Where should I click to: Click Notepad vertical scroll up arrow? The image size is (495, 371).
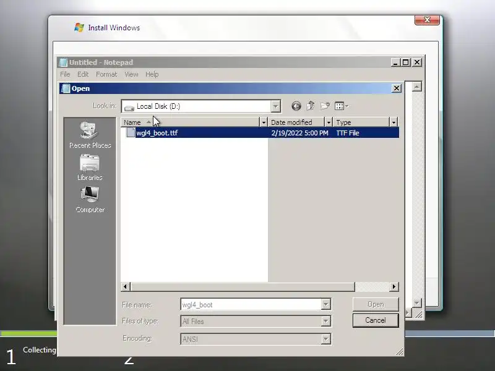coord(417,87)
